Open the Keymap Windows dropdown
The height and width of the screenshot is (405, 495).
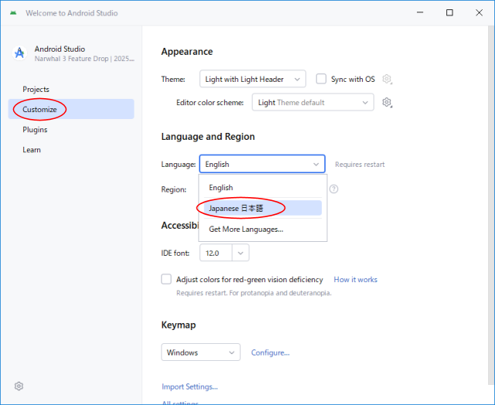point(200,352)
